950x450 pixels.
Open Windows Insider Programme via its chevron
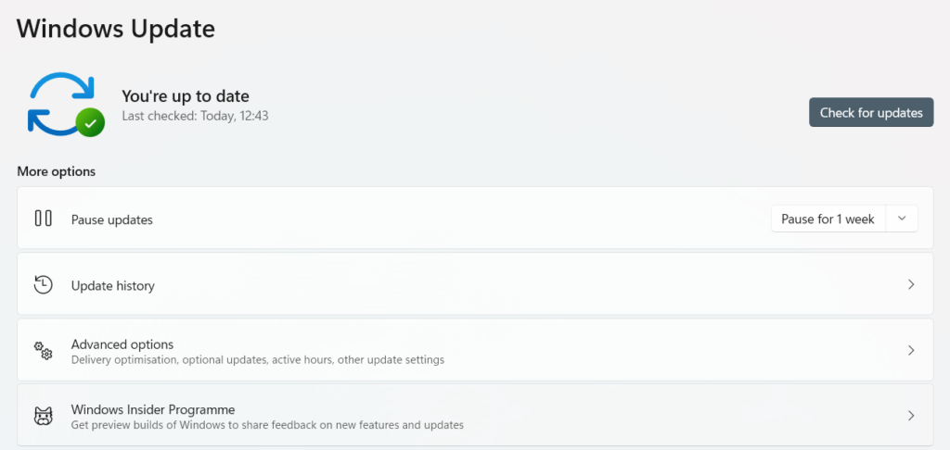[911, 416]
